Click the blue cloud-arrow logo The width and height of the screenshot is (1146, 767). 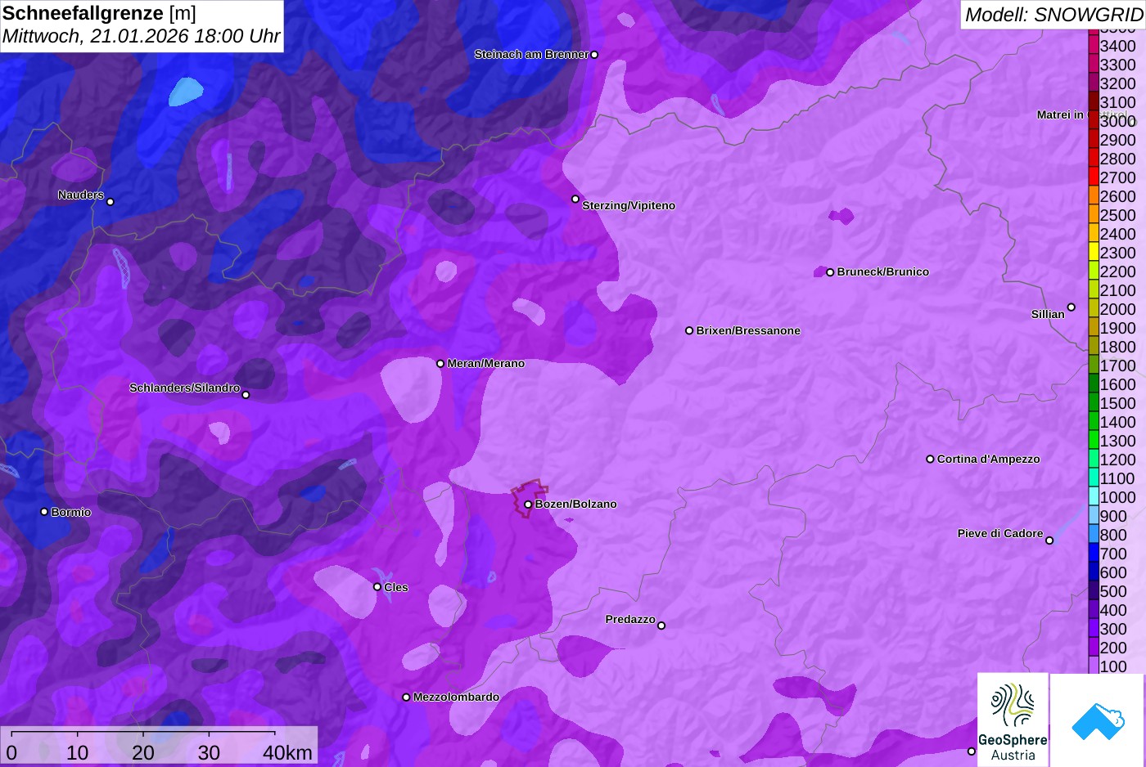coord(1098,720)
